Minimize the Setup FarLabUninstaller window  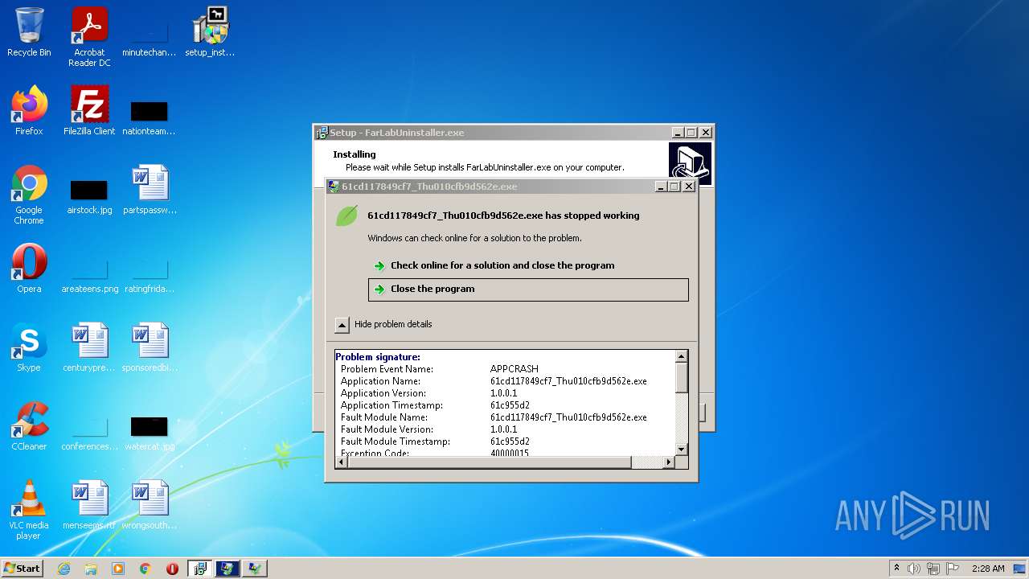(678, 133)
